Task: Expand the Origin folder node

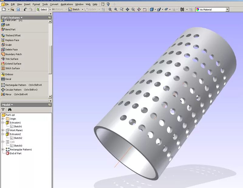Action: (x=3, y=119)
